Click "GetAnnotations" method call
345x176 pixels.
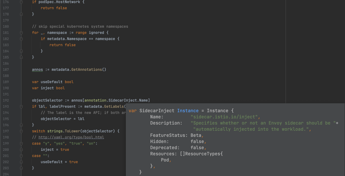click(87, 70)
